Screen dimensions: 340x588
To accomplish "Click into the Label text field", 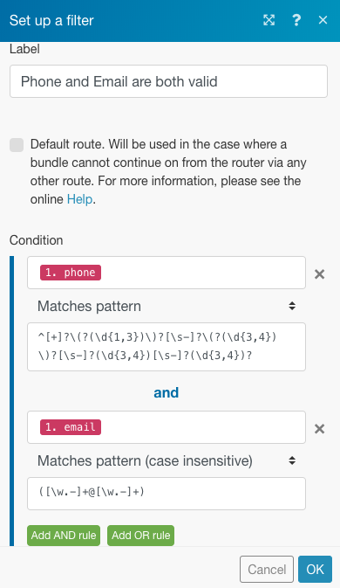I will pyautogui.click(x=168, y=81).
